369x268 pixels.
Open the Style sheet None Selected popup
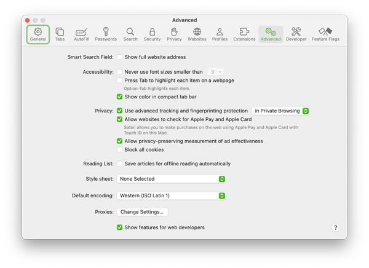pyautogui.click(x=171, y=179)
